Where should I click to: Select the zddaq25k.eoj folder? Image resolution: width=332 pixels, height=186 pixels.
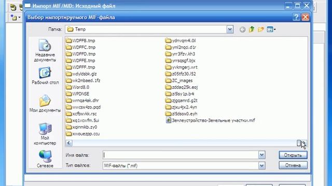tap(182, 87)
